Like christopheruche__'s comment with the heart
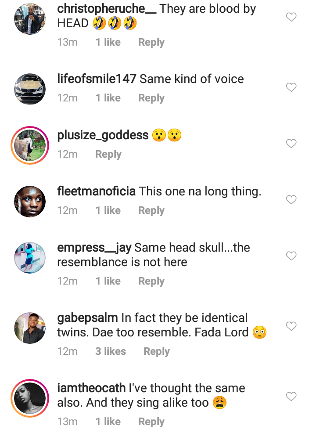Image resolution: width=316 pixels, height=433 pixels. coord(291,17)
